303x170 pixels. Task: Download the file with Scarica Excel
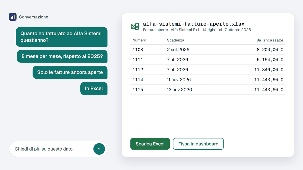(150, 144)
